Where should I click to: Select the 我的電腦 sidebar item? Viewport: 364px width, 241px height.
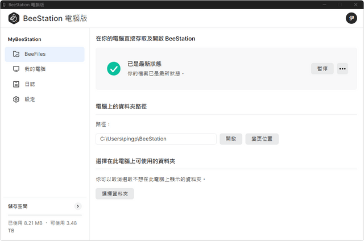44,69
